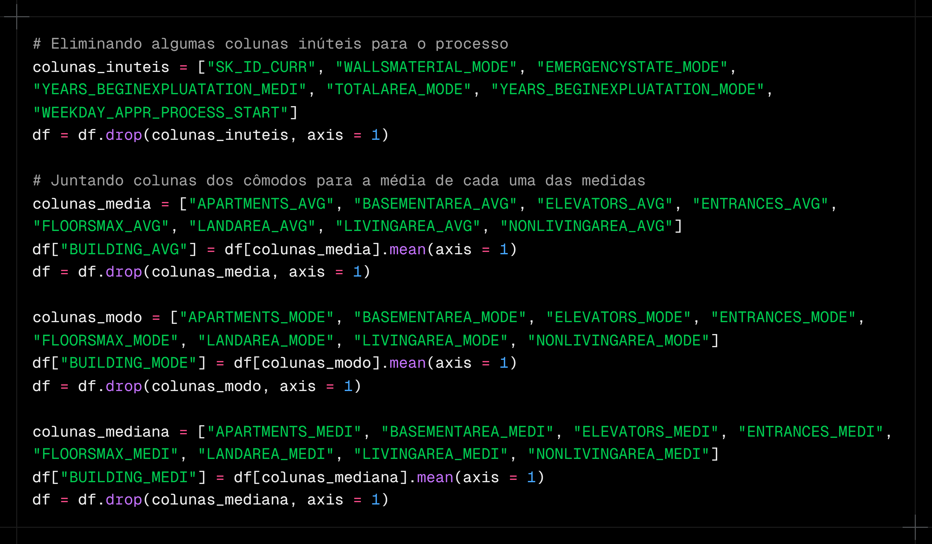Viewport: 932px width, 544px height.
Task: Click the string "LIVINGAREA_MODE"
Action: 431,341
